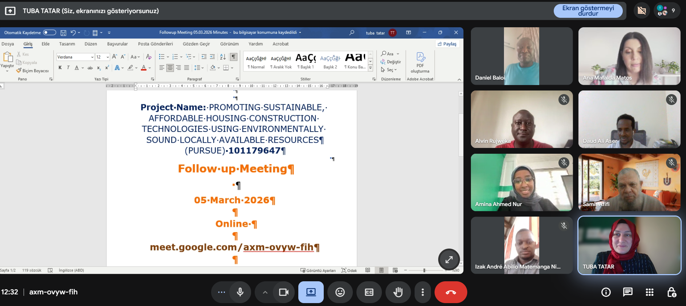Undo the last action in Word
This screenshot has height=306, width=686.
[x=73, y=33]
